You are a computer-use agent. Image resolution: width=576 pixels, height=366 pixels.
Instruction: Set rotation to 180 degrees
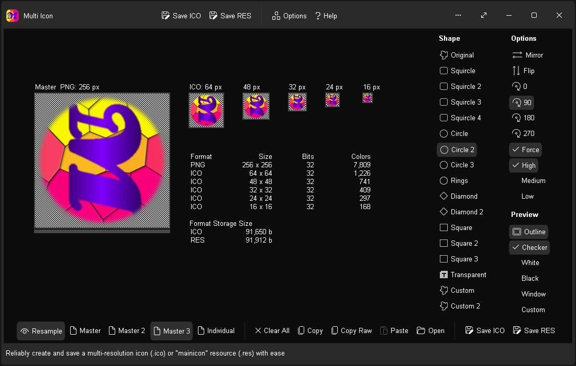pos(524,118)
